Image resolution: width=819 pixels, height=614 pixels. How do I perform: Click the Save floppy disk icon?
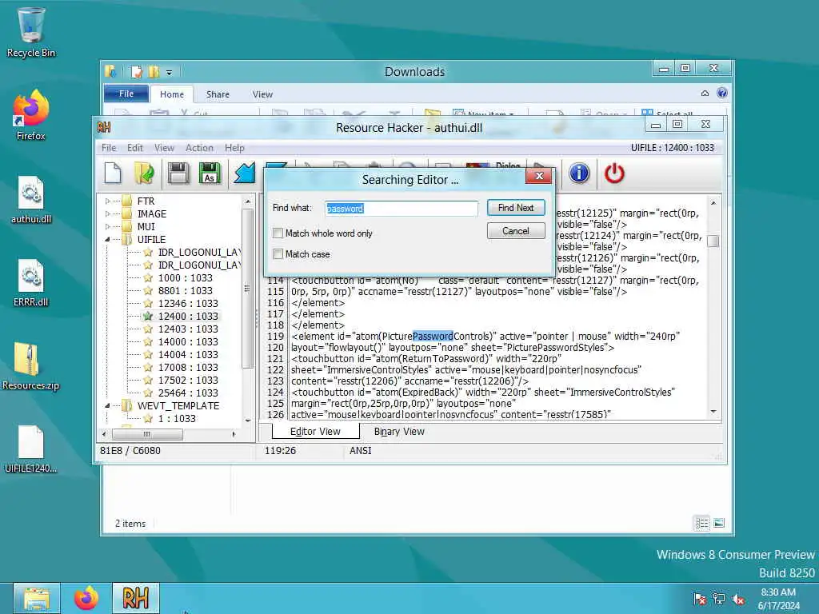pos(178,173)
